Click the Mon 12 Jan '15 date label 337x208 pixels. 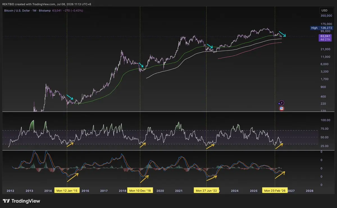click(x=67, y=191)
